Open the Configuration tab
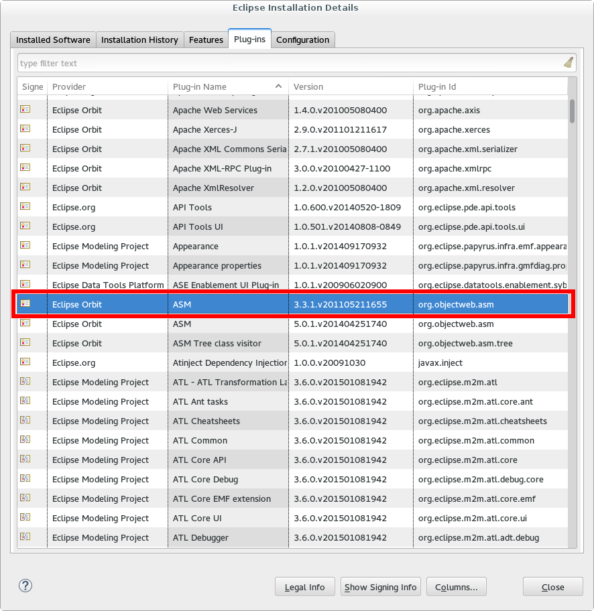594x611 pixels. (x=302, y=40)
